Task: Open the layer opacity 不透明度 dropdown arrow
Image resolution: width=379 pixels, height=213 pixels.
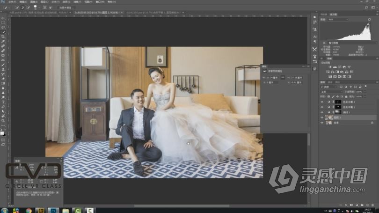Action: point(365,92)
